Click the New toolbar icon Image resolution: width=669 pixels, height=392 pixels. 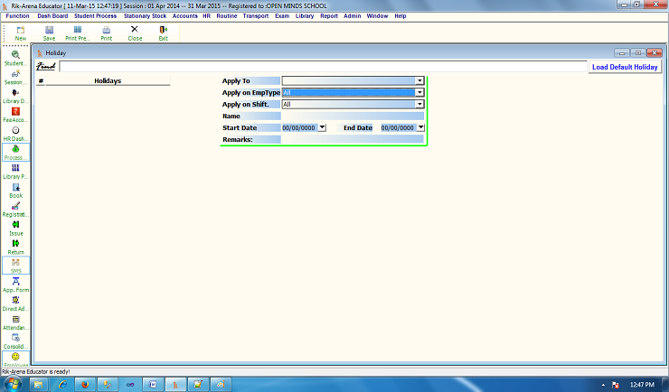pos(20,33)
